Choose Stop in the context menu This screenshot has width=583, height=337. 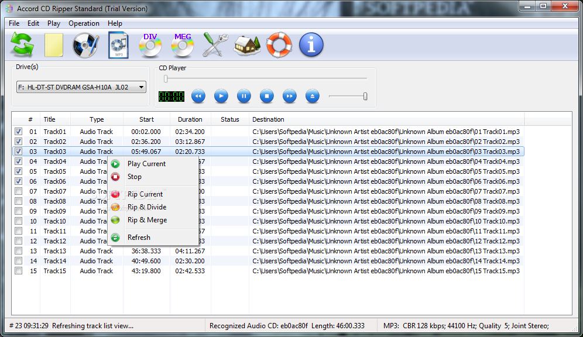coord(153,177)
